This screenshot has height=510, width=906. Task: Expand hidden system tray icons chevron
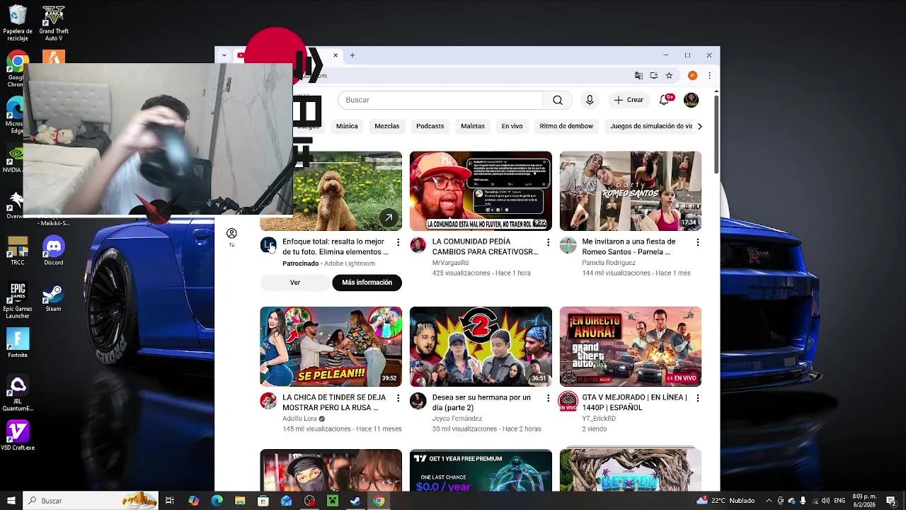coord(769,501)
